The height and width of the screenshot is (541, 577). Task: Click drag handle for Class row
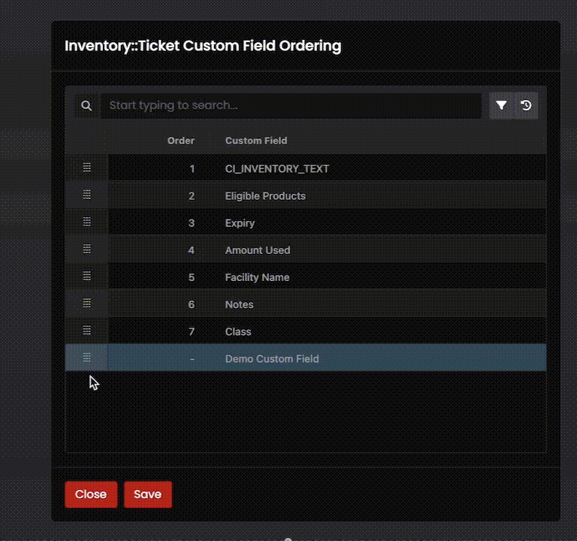tap(86, 330)
